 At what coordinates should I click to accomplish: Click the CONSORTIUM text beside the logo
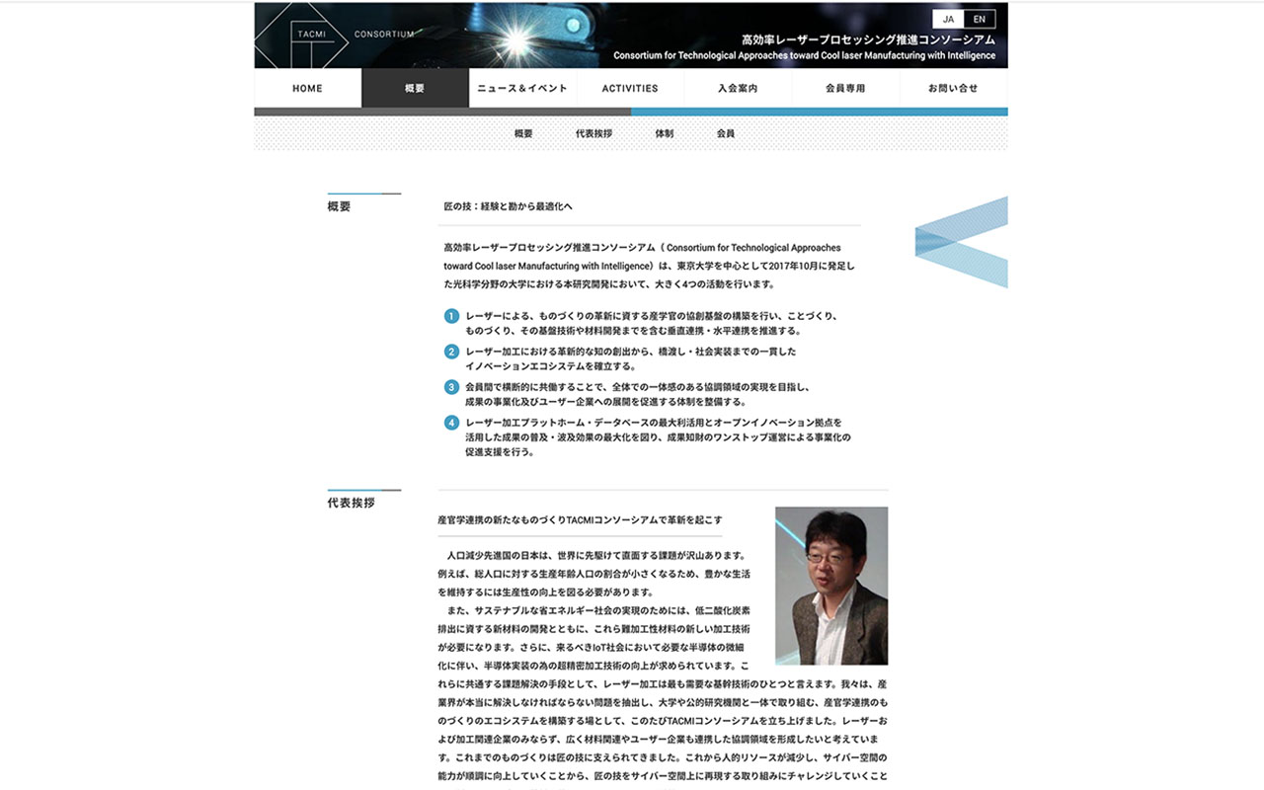pos(384,35)
